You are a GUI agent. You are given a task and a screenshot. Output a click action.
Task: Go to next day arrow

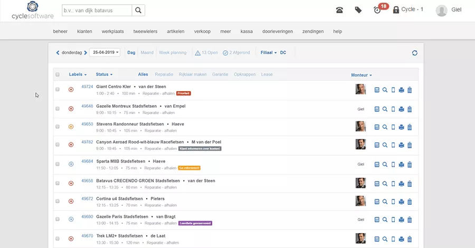click(85, 53)
